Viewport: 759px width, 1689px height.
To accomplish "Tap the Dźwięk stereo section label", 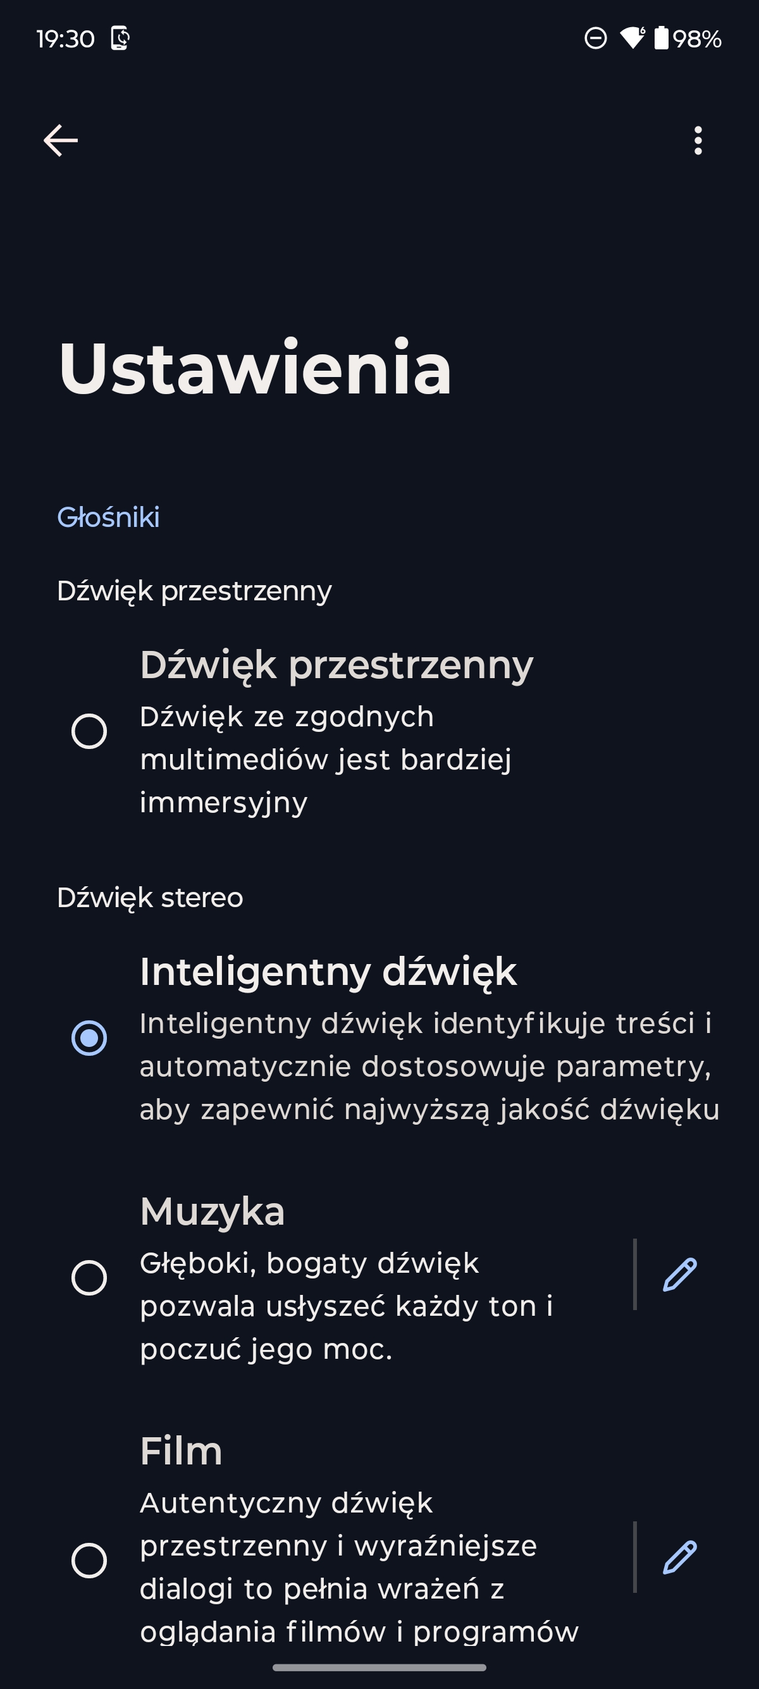I will click(150, 898).
